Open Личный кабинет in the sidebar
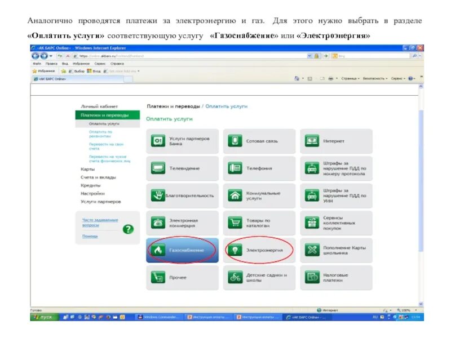 (x=100, y=106)
